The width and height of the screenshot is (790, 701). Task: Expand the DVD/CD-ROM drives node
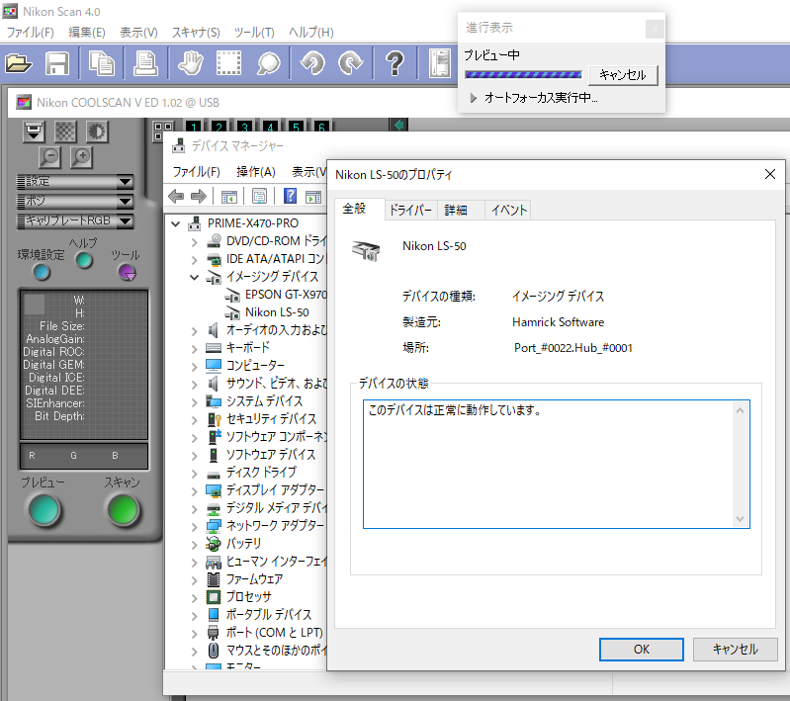194,242
